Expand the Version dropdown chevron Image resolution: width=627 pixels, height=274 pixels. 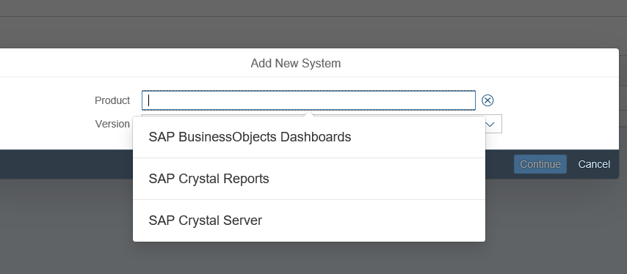[490, 124]
